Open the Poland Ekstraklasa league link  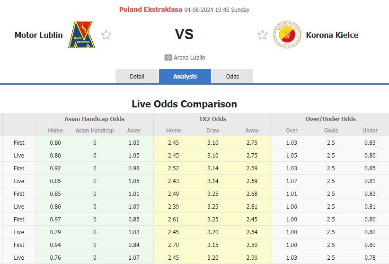tap(150, 9)
